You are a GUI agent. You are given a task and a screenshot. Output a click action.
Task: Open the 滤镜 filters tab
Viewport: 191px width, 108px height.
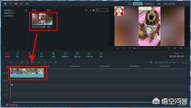click(53, 55)
